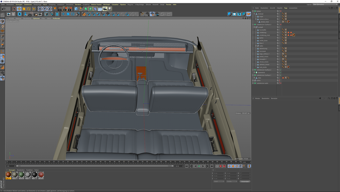Disable Subdivision Surface.2 green checkmark

pos(281,70)
